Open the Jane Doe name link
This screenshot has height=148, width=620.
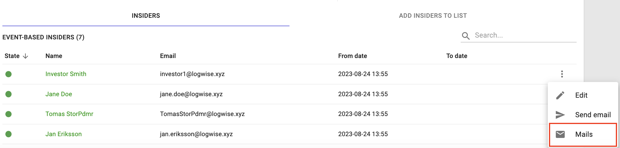pyautogui.click(x=59, y=94)
